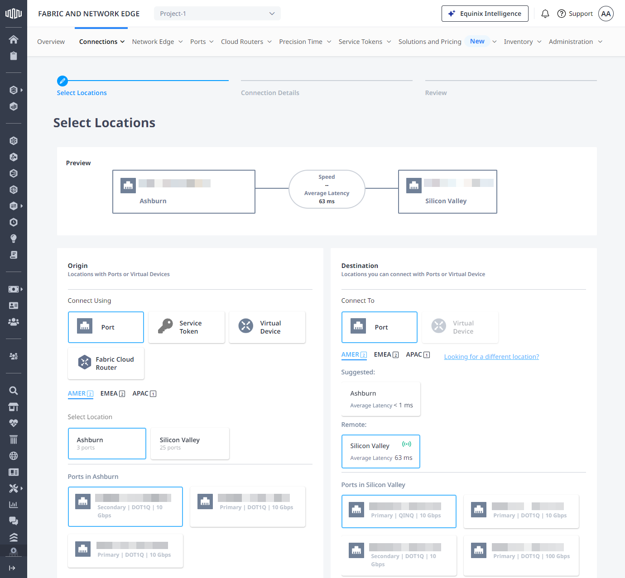
Task: Open the chat bubbles icon in the sidebar
Action: [14, 521]
